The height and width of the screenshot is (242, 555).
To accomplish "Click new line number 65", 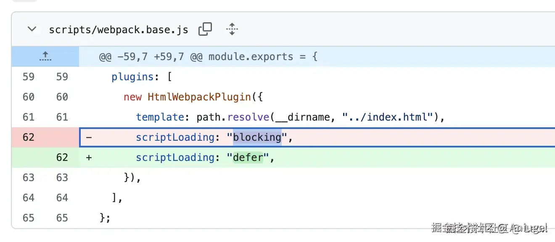I will 62,218.
